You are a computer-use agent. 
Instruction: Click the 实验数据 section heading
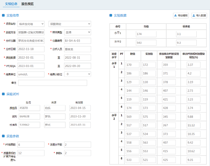pyautogui.click(x=120, y=16)
